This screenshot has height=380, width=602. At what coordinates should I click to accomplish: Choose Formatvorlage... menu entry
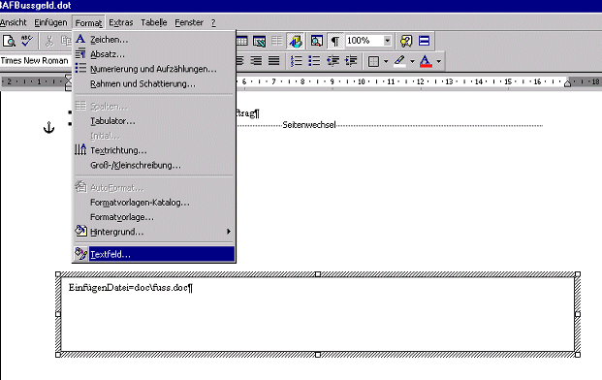tap(154, 217)
